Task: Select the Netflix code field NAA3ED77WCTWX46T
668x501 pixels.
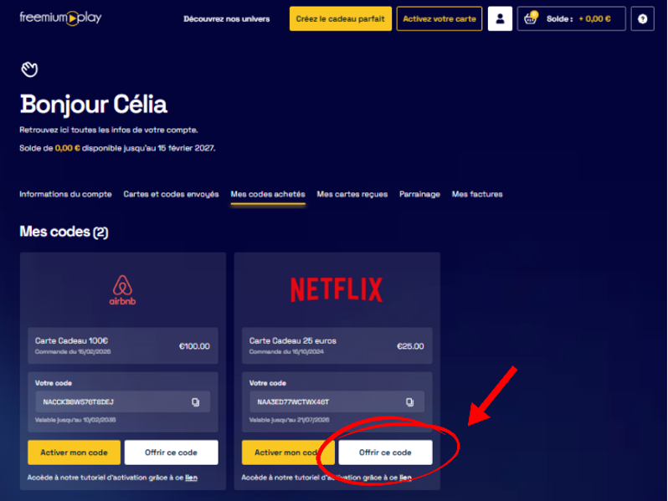Action: click(337, 401)
